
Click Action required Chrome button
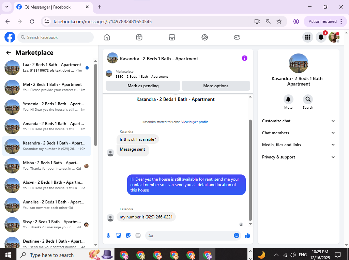coord(325,21)
